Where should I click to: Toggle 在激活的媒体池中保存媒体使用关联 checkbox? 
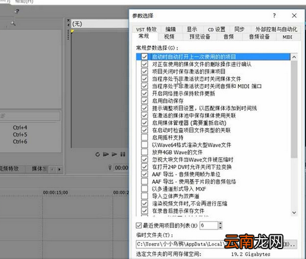tap(144, 115)
